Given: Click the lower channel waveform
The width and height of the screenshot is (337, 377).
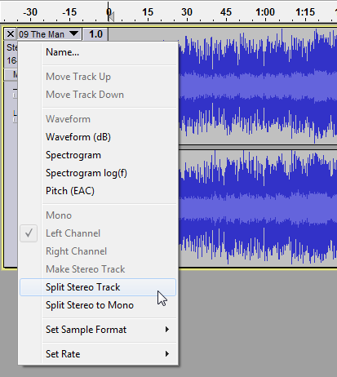Looking at the screenshot, I should tap(258, 208).
